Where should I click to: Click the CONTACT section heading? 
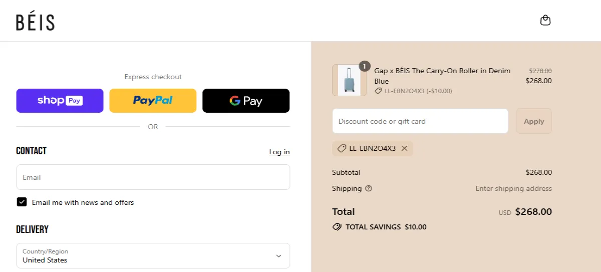[31, 151]
